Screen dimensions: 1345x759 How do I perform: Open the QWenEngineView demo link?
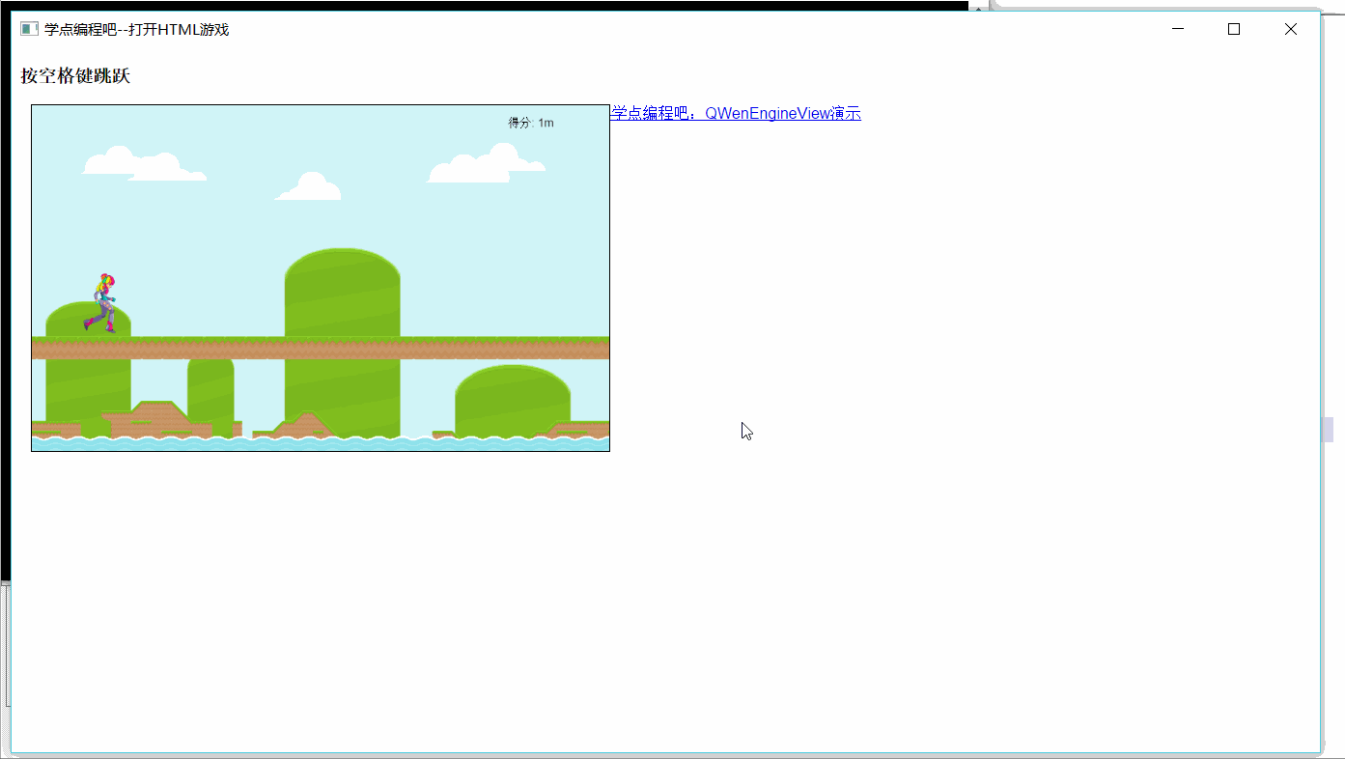(x=736, y=113)
